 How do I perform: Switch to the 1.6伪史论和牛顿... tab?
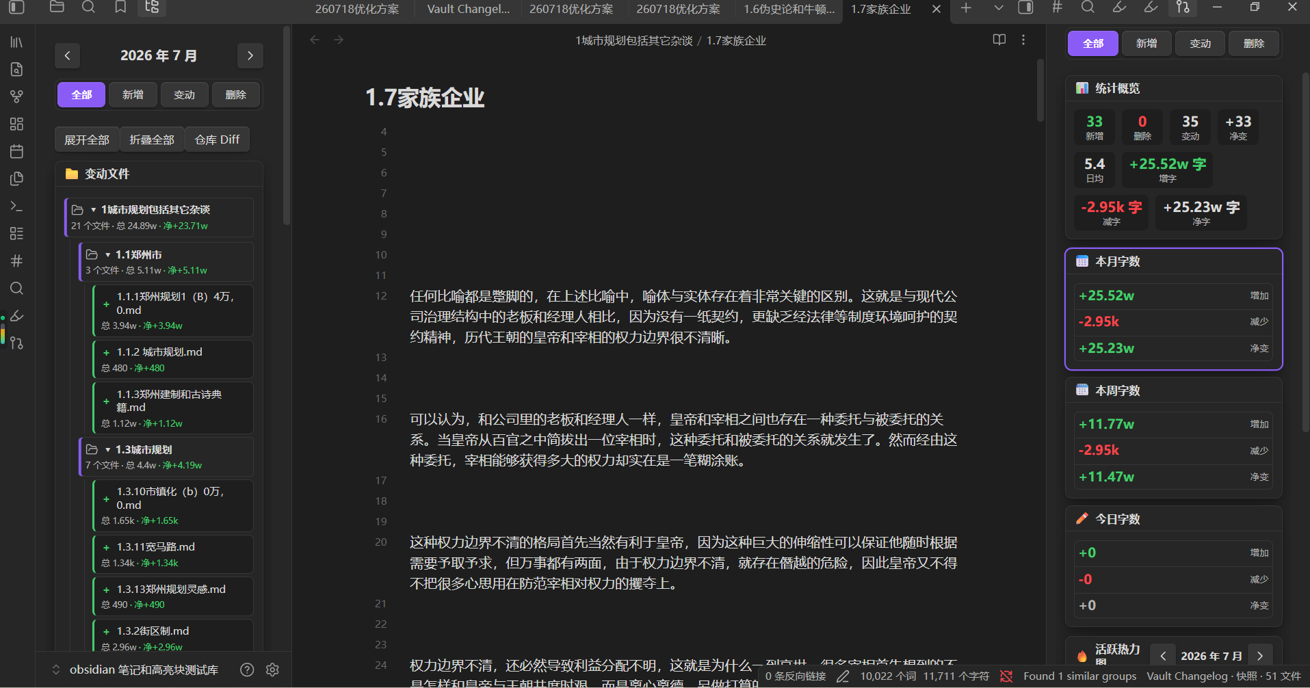[789, 9]
